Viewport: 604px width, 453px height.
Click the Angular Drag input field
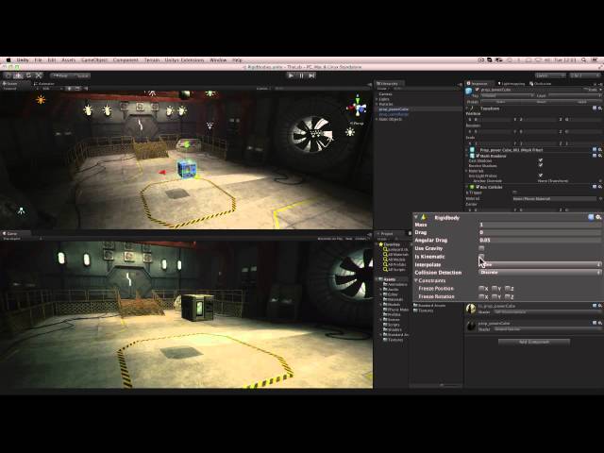tap(540, 240)
